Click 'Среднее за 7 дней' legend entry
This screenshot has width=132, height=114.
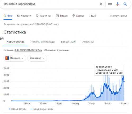point(42,109)
